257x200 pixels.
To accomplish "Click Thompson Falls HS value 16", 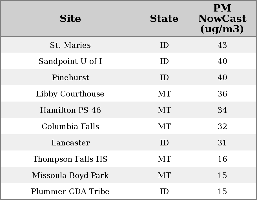I will pos(222,159).
